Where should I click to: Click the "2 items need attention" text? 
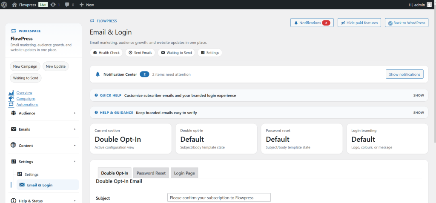(x=171, y=74)
